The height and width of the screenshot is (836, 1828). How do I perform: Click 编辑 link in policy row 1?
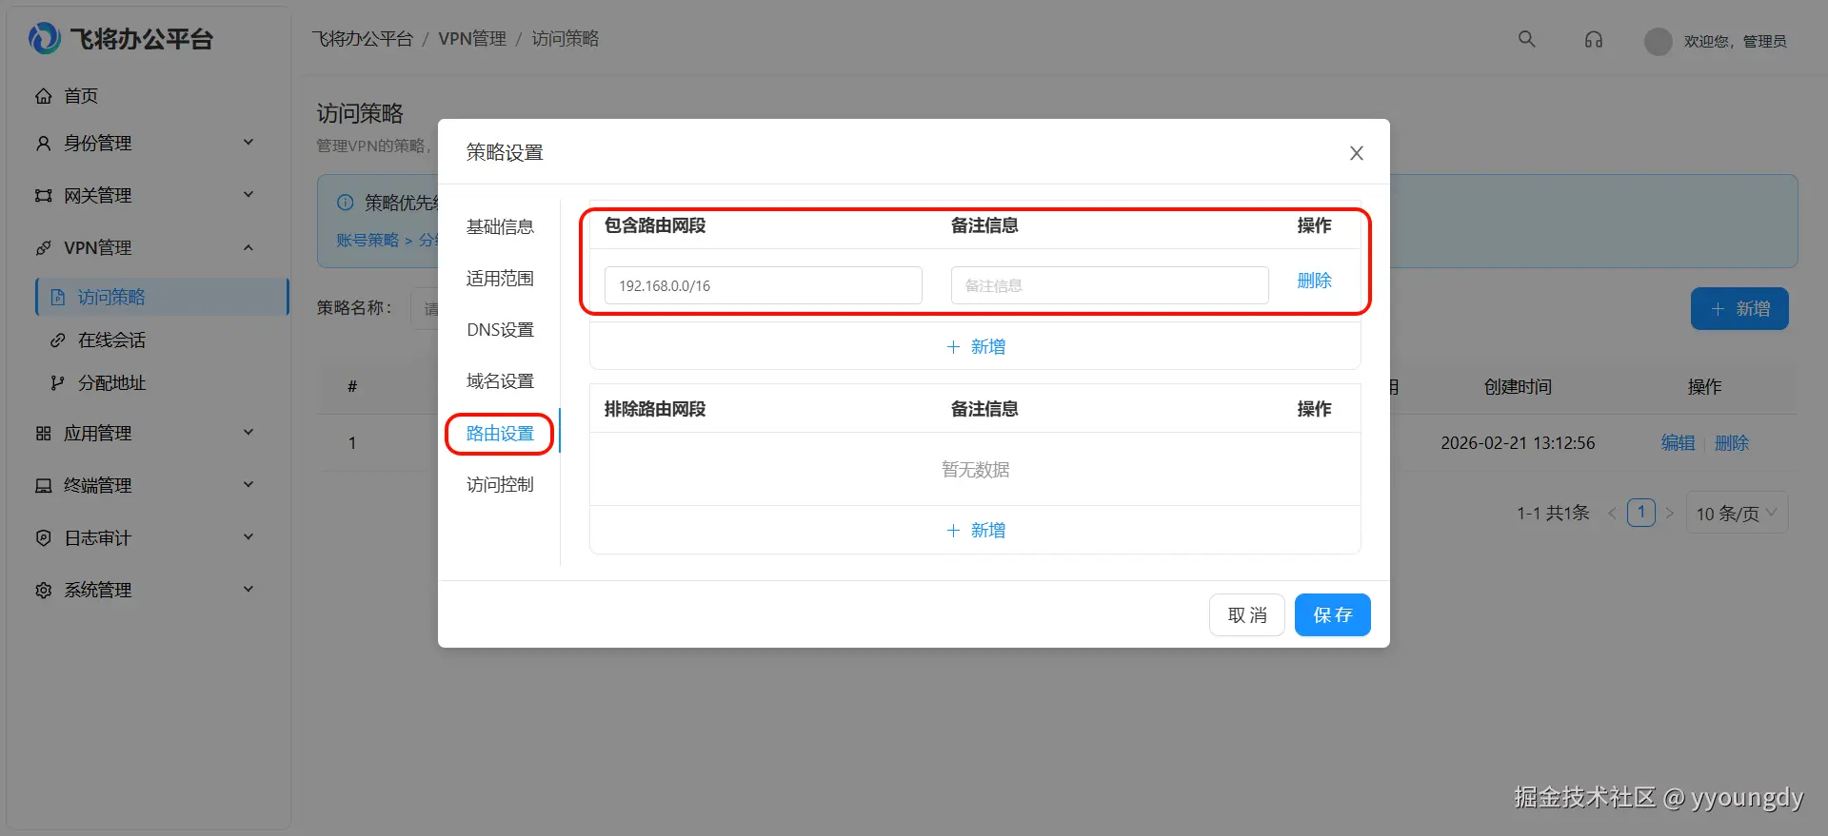tap(1678, 443)
